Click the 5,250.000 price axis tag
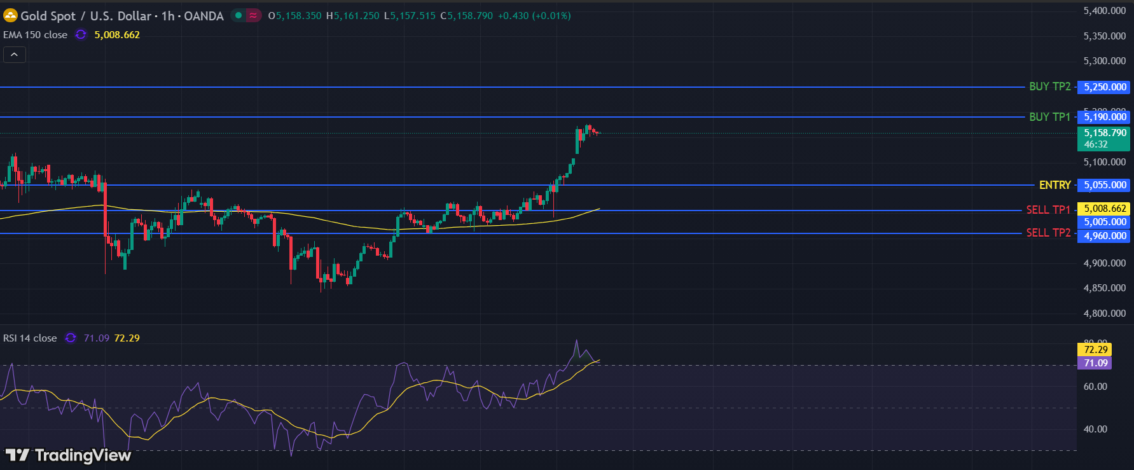 point(1105,87)
